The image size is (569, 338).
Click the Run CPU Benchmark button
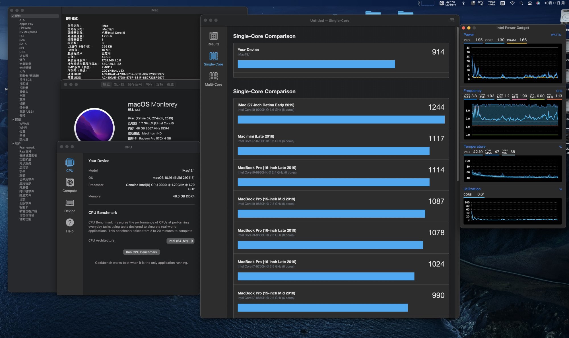tap(141, 252)
